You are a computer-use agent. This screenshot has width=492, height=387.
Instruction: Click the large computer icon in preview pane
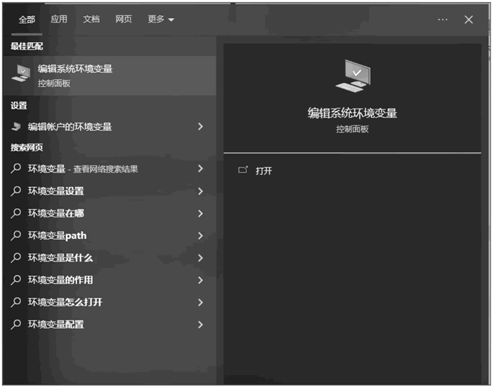point(352,76)
